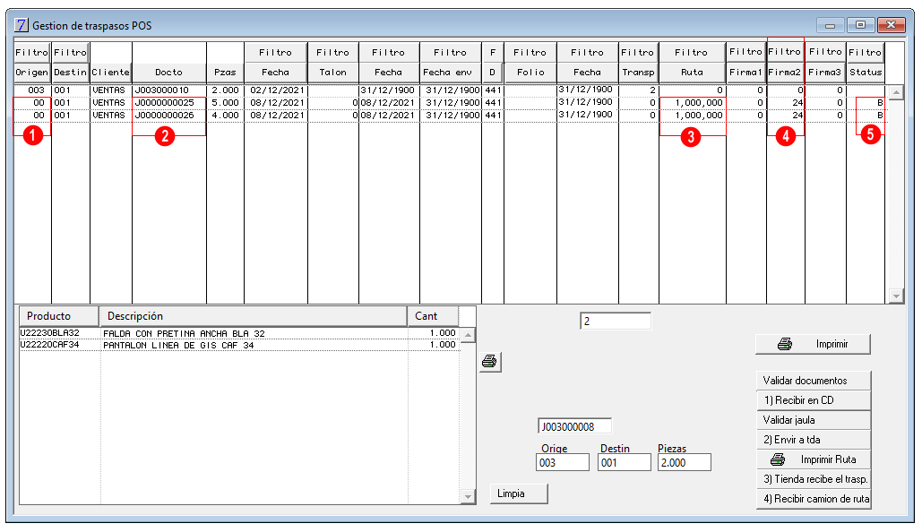Click the Cliente column header
Image resolution: width=922 pixels, height=532 pixels.
[x=110, y=73]
